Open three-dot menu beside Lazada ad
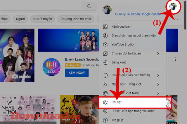The height and width of the screenshot is (124, 187). tap(175, 59)
